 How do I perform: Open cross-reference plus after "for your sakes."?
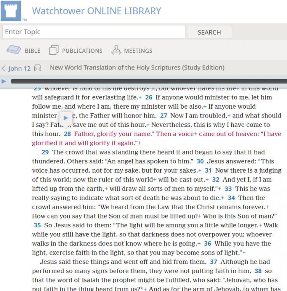200,170
